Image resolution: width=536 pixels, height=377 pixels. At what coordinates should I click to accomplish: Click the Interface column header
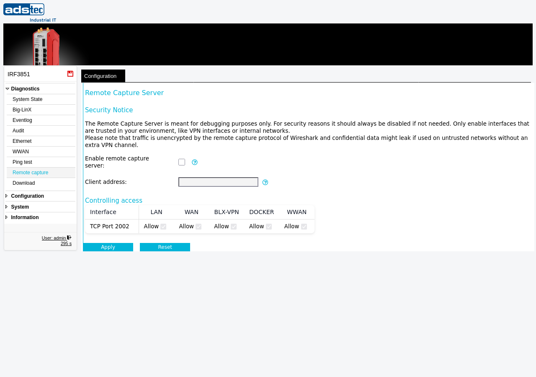point(103,212)
